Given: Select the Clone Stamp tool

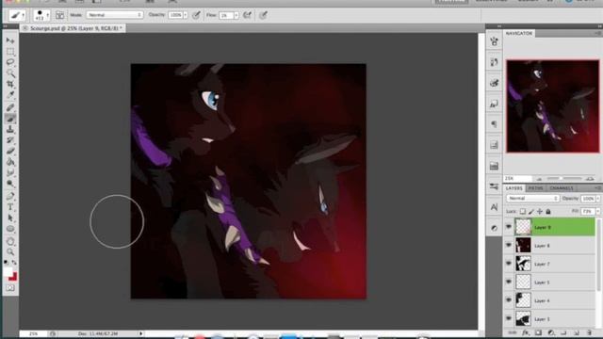Looking at the screenshot, I should click(10, 129).
